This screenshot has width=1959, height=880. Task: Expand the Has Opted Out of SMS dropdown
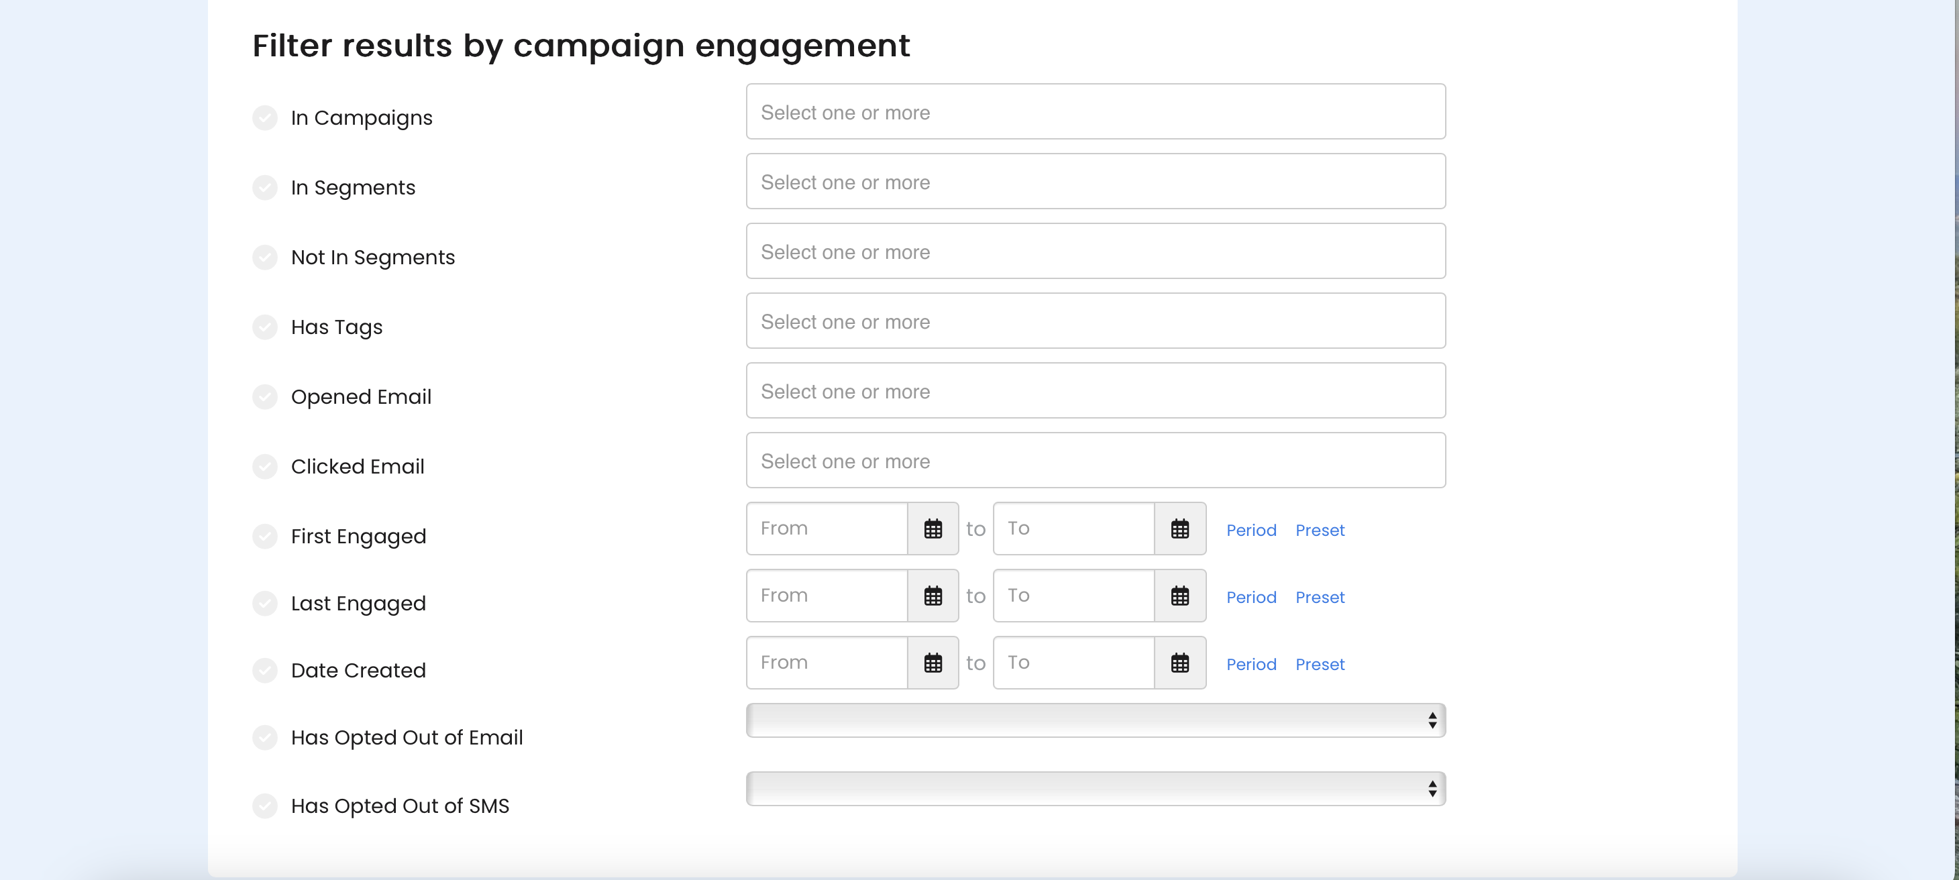click(1096, 789)
